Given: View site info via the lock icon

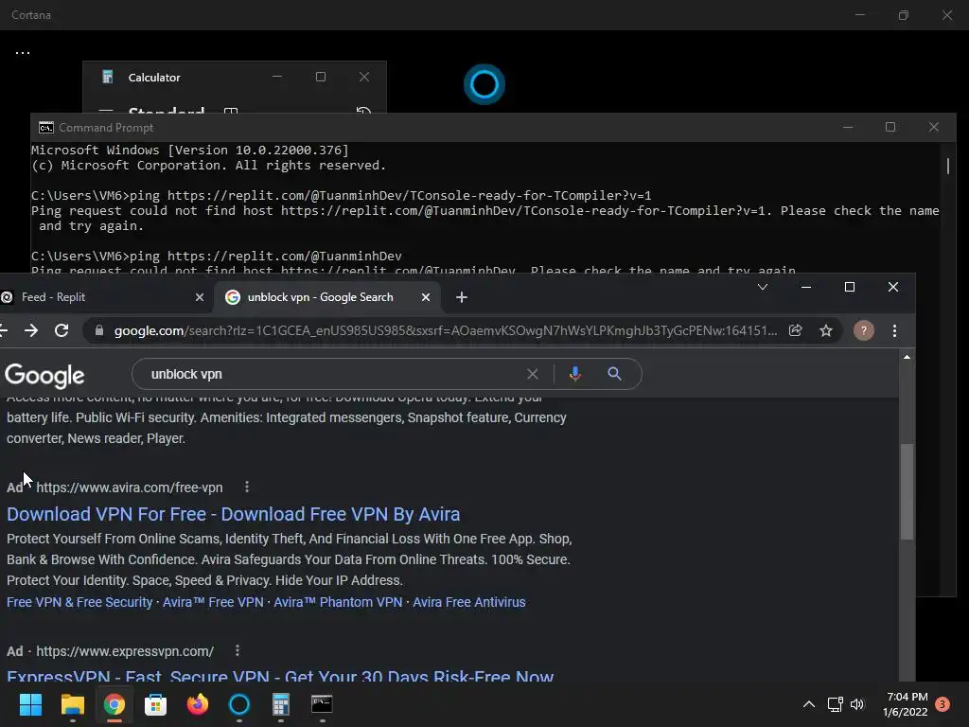Looking at the screenshot, I should click(x=98, y=330).
